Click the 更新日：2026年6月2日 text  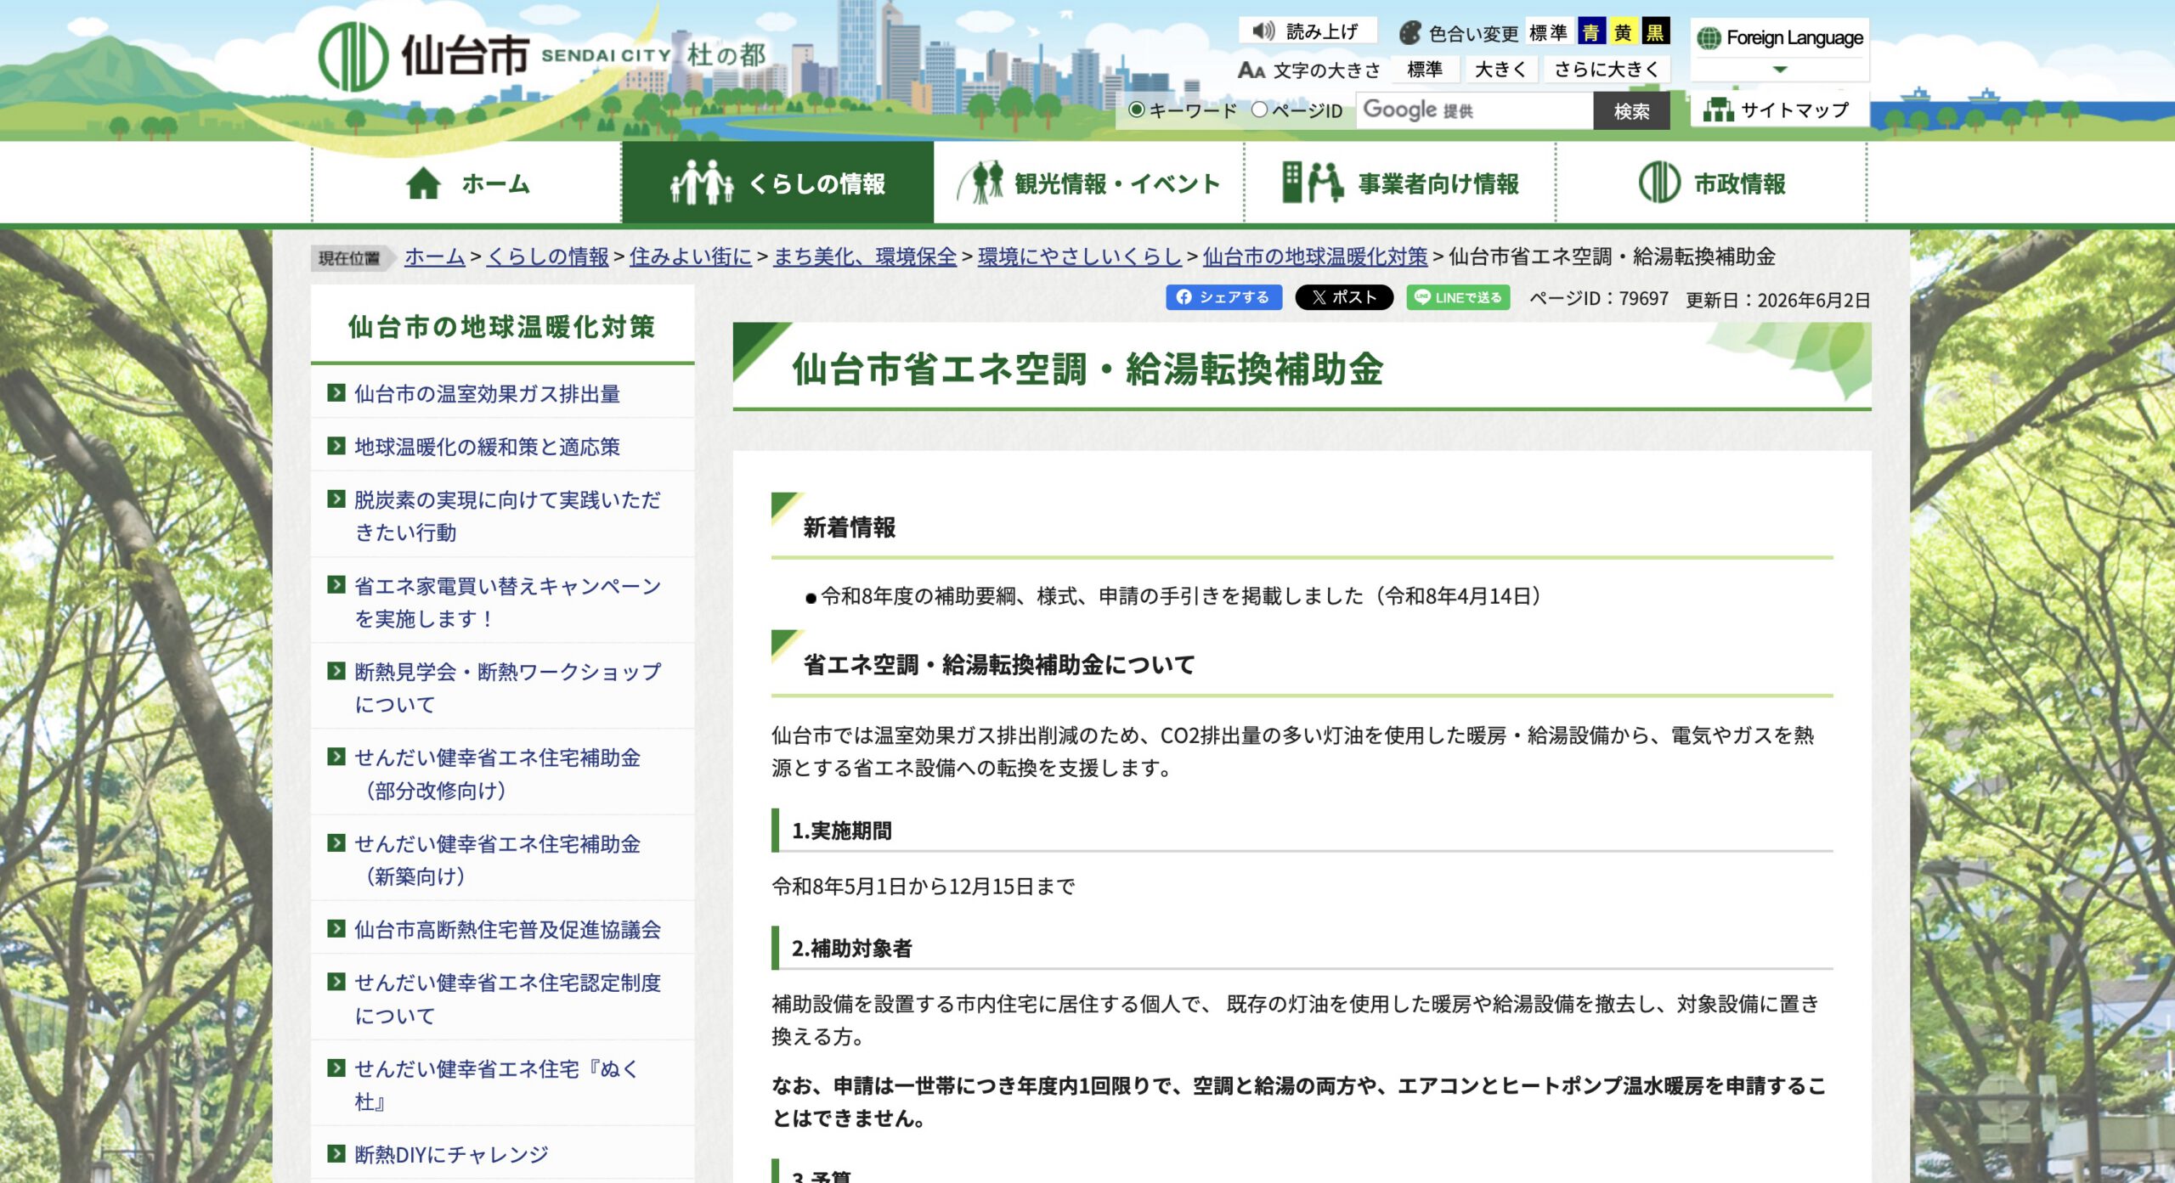[1777, 300]
